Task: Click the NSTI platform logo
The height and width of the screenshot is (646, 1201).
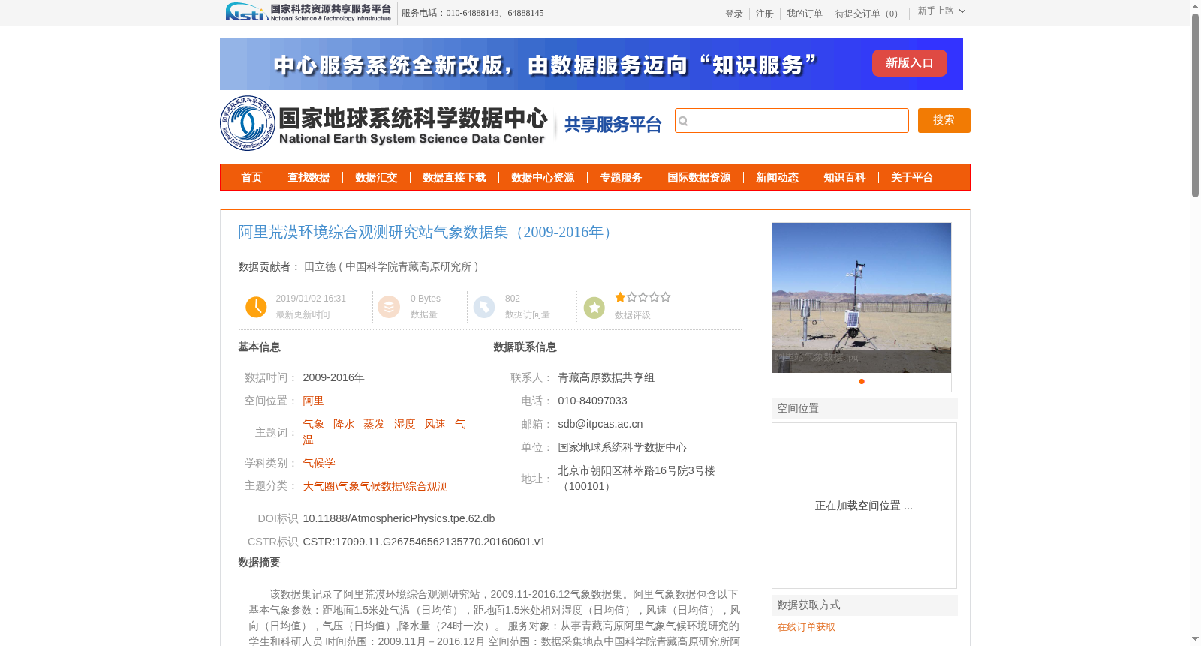Action: [x=309, y=12]
